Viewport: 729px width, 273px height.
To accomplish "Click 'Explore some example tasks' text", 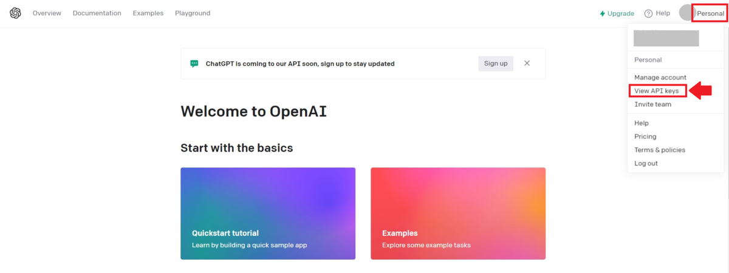I will click(x=426, y=245).
